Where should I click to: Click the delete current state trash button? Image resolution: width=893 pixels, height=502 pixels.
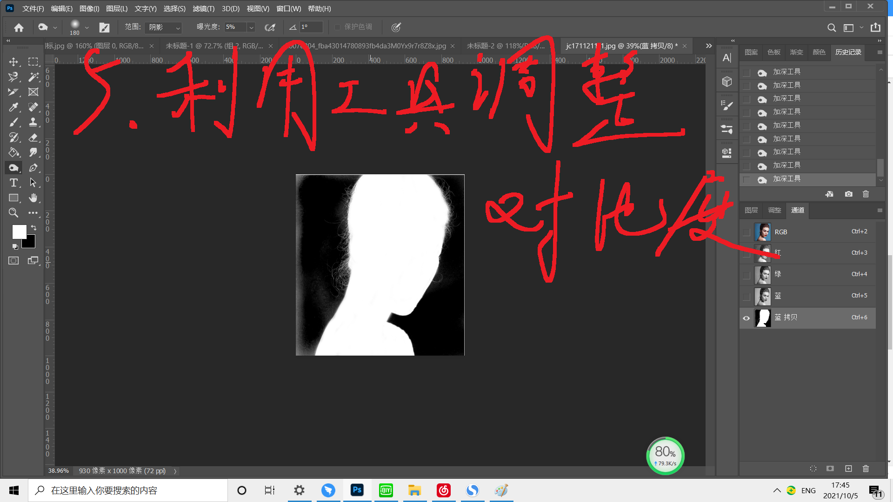[866, 194]
